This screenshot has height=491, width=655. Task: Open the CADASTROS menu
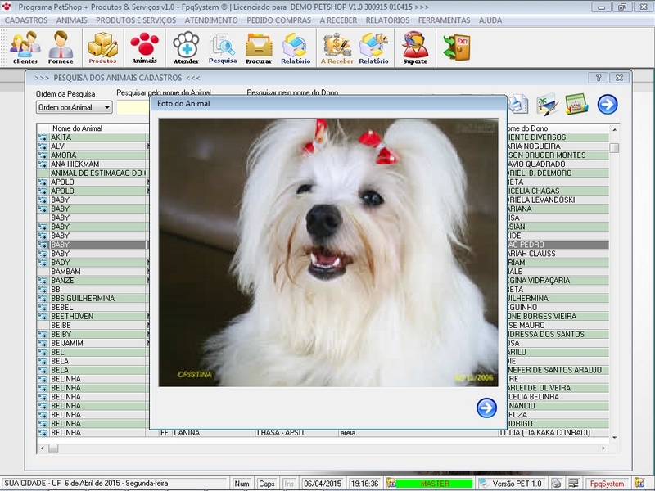coord(26,20)
